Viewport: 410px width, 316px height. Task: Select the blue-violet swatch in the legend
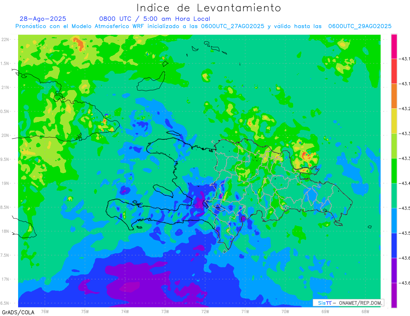click(394, 270)
